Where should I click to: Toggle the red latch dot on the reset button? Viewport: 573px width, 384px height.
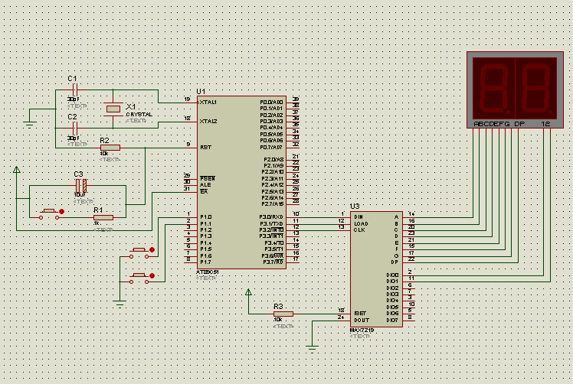[x=61, y=211]
